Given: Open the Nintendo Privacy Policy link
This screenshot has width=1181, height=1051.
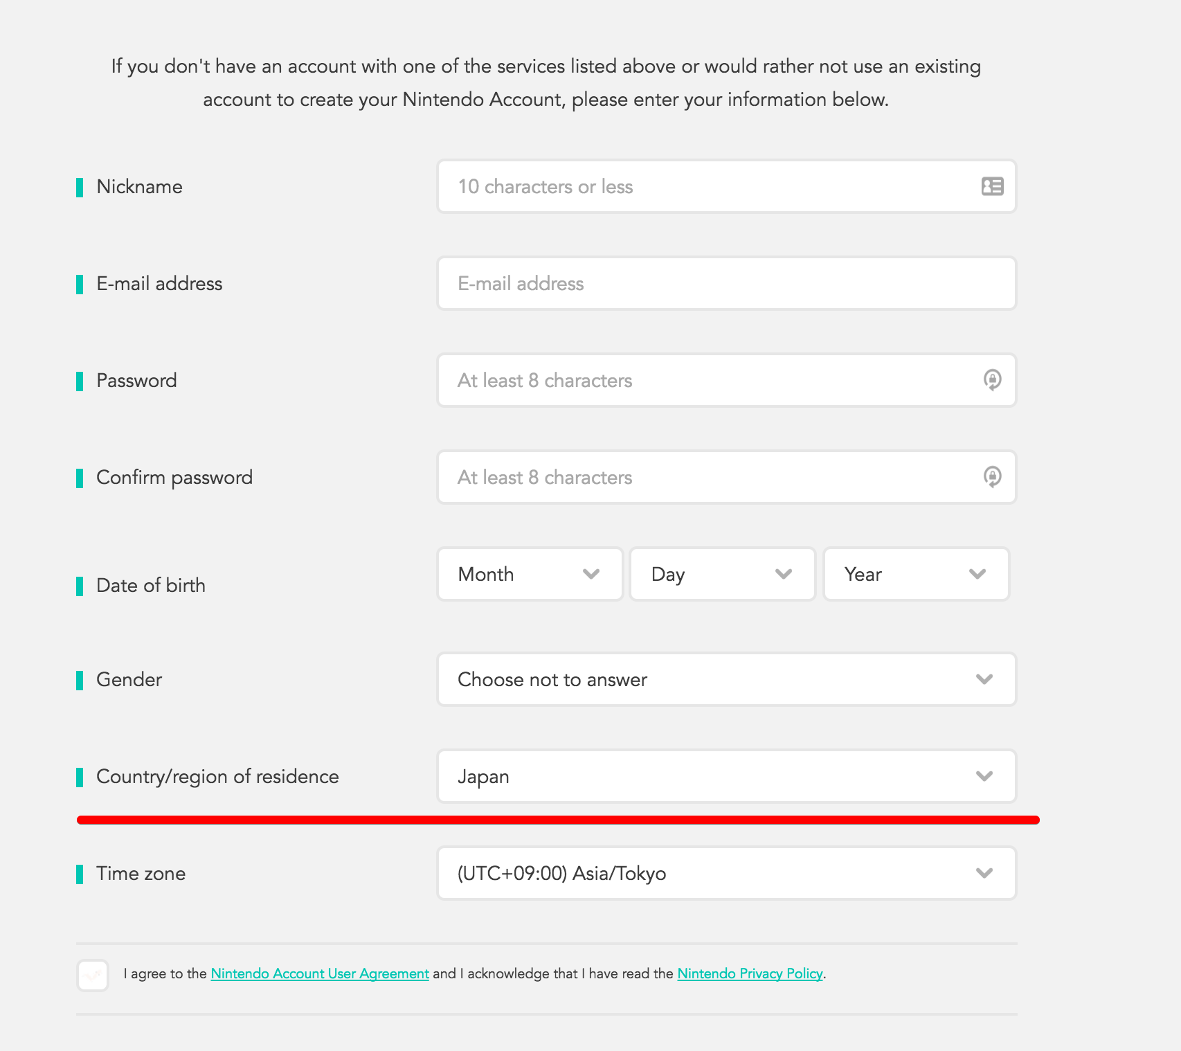Looking at the screenshot, I should pos(750,973).
